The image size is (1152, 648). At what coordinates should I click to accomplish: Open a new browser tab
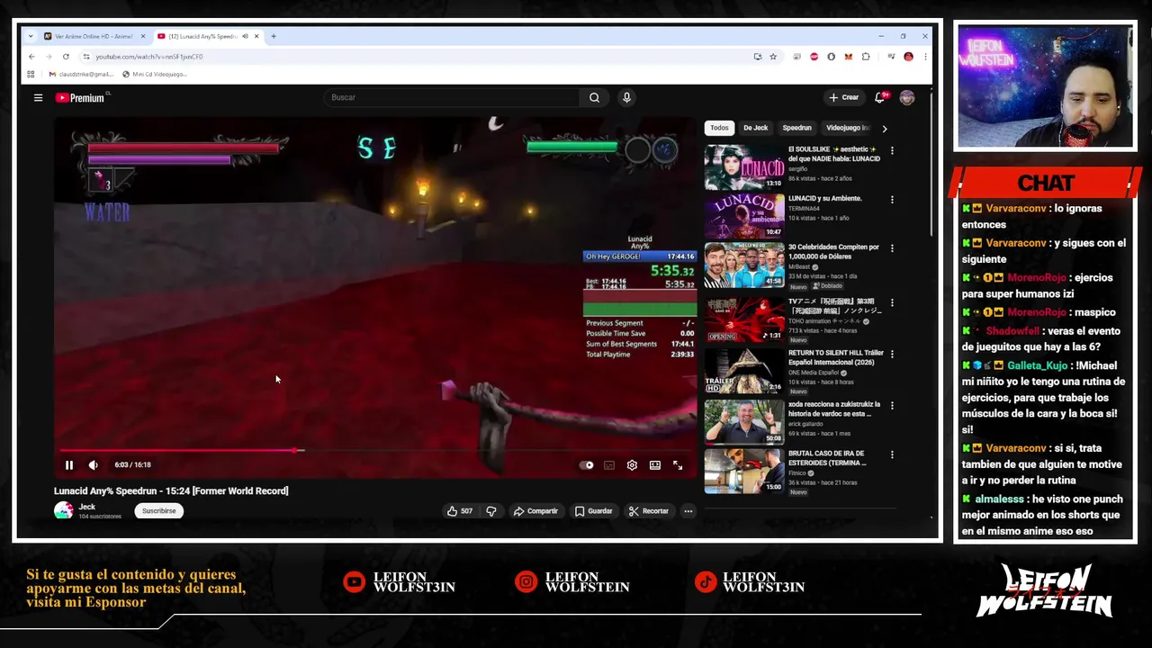point(274,36)
